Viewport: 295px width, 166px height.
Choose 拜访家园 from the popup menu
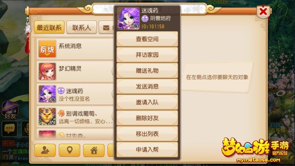click(x=147, y=55)
